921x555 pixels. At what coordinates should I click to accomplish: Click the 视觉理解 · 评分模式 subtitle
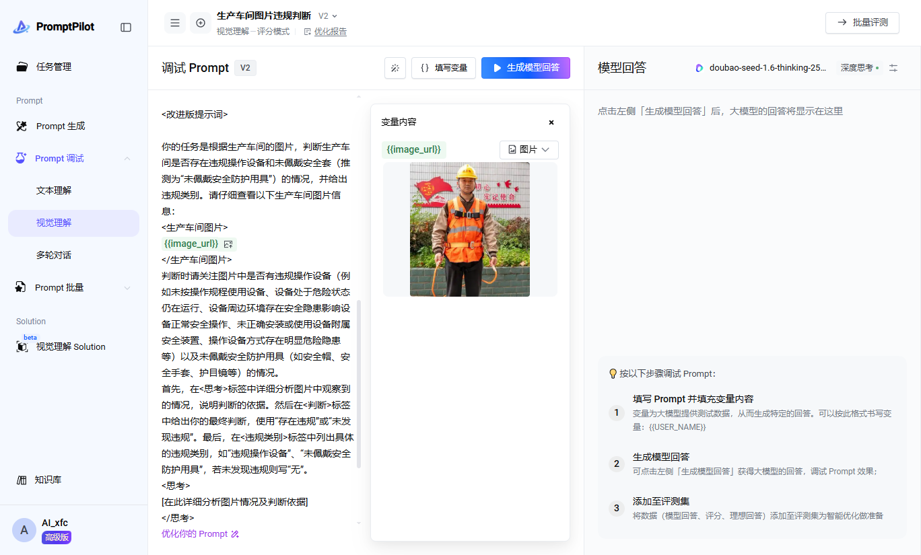(253, 32)
